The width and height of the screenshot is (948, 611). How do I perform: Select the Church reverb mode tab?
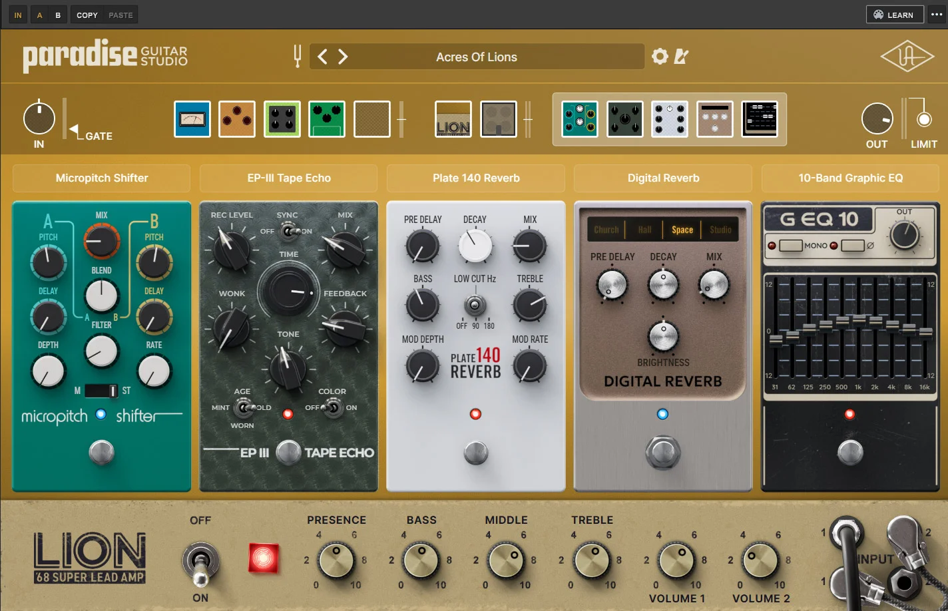606,230
